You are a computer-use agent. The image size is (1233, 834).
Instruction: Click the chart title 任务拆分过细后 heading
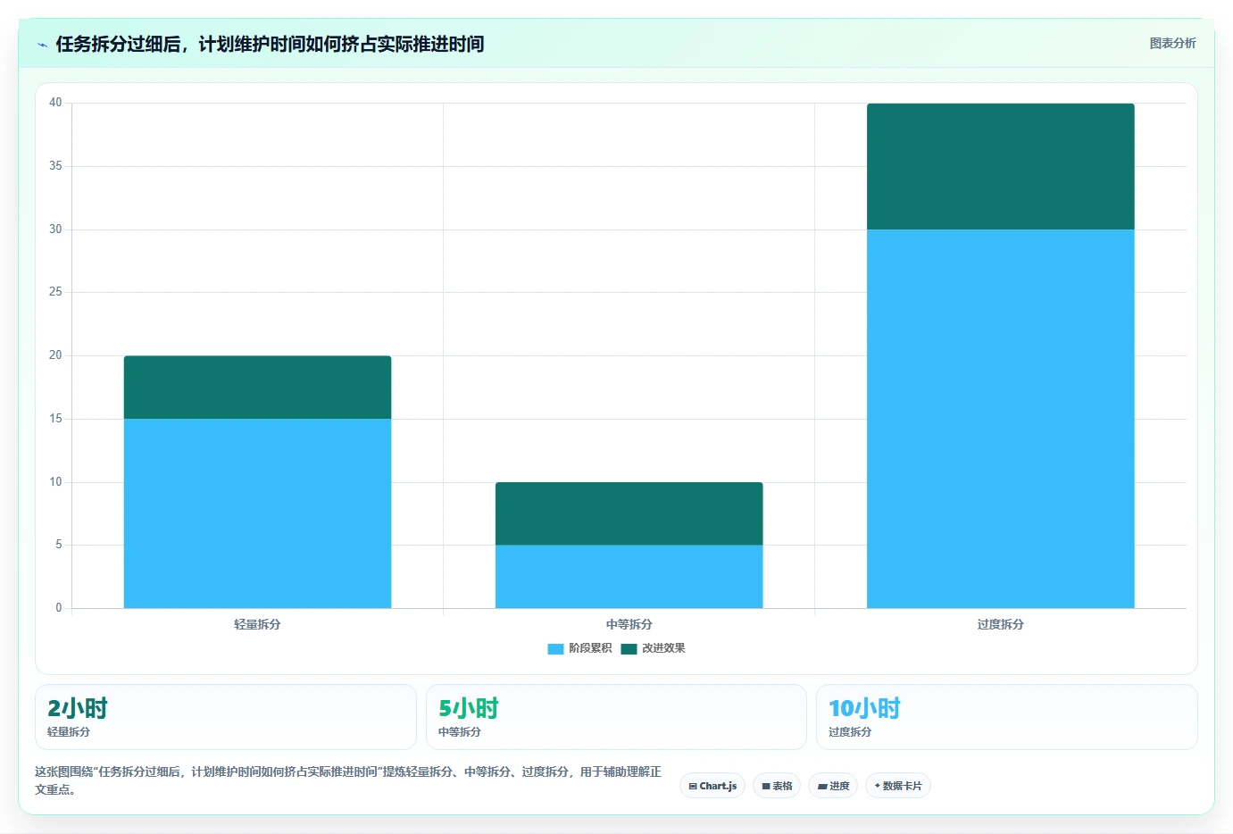coord(270,44)
